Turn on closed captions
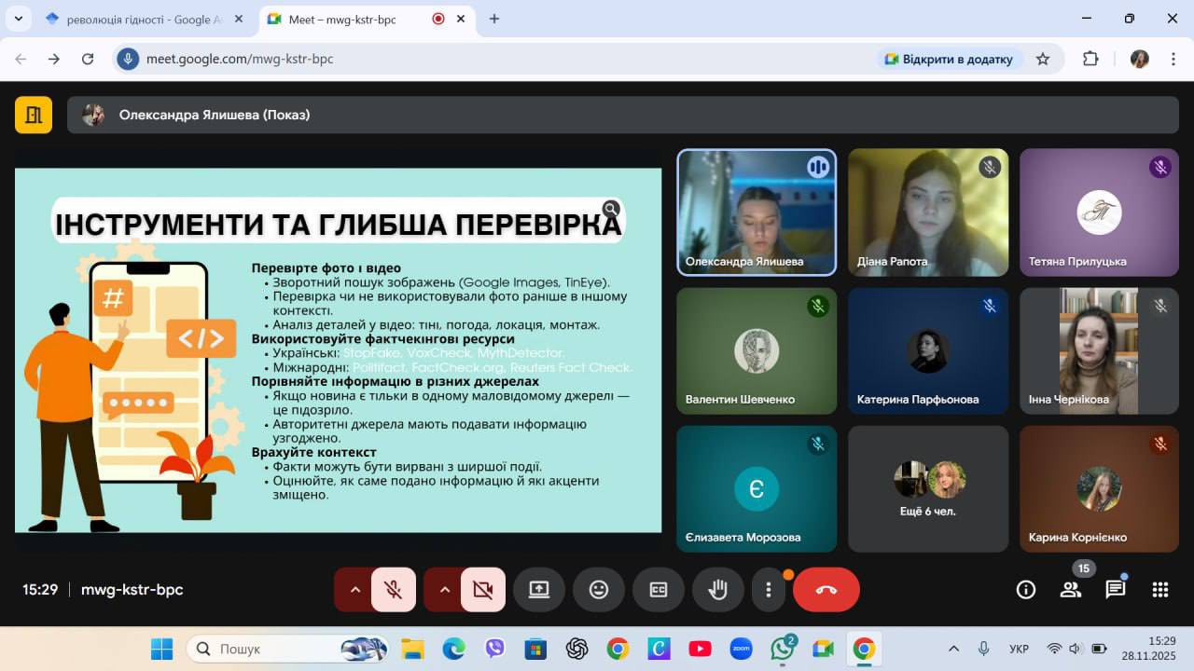 [x=658, y=590]
